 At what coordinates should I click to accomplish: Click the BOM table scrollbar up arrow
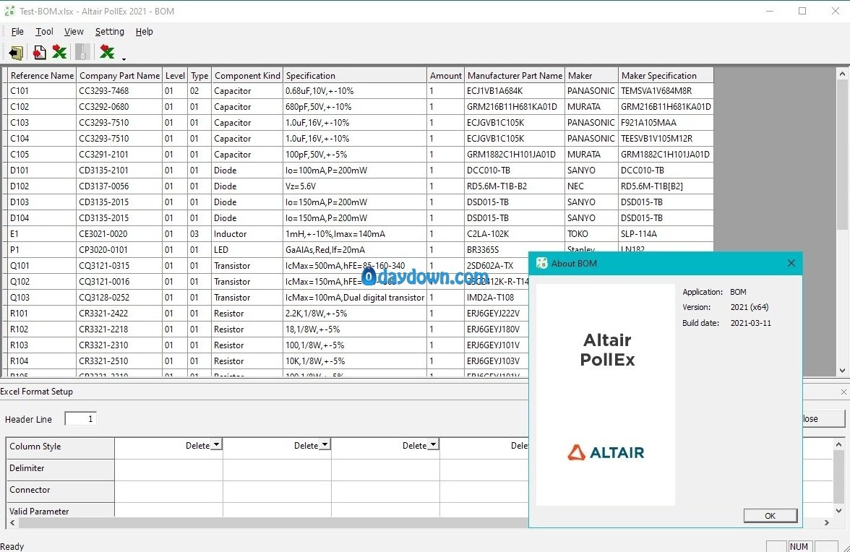tap(842, 74)
